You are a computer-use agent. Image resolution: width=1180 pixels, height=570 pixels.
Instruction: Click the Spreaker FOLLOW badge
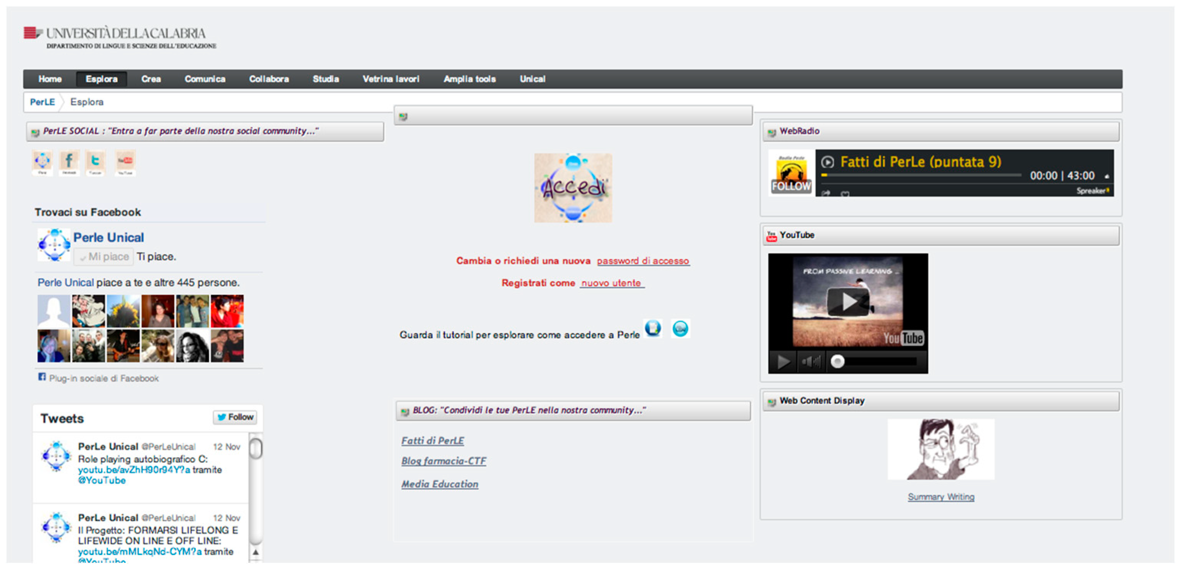click(791, 186)
